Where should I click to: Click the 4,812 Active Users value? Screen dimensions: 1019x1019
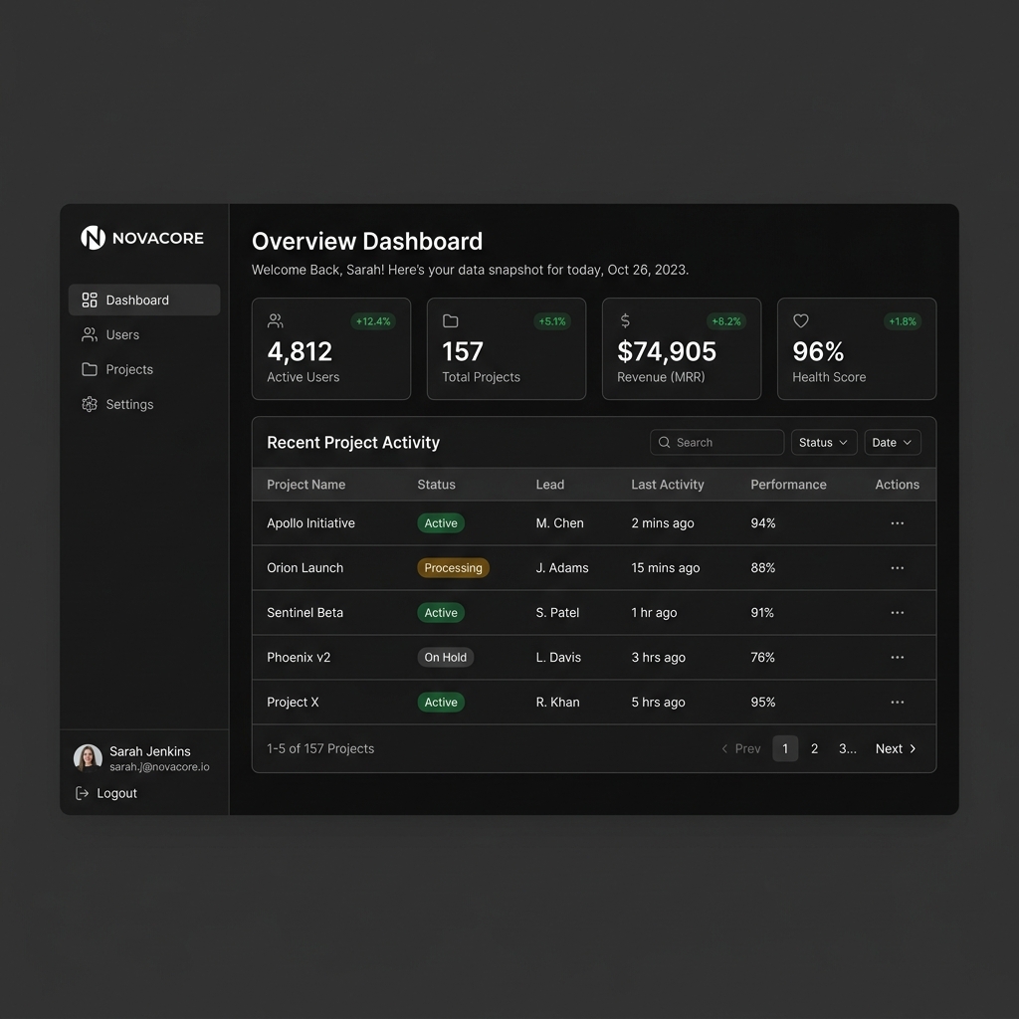(300, 351)
